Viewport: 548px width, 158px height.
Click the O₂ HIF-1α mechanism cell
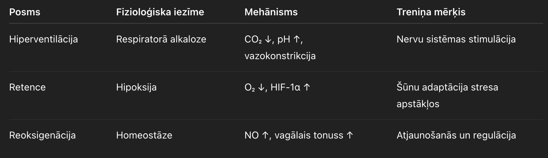point(277,87)
